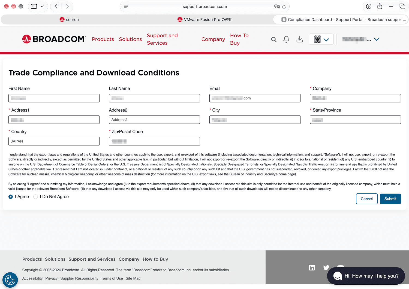Image resolution: width=409 pixels, height=289 pixels.
Task: Open the How To Buy header menu
Action: click(x=239, y=39)
